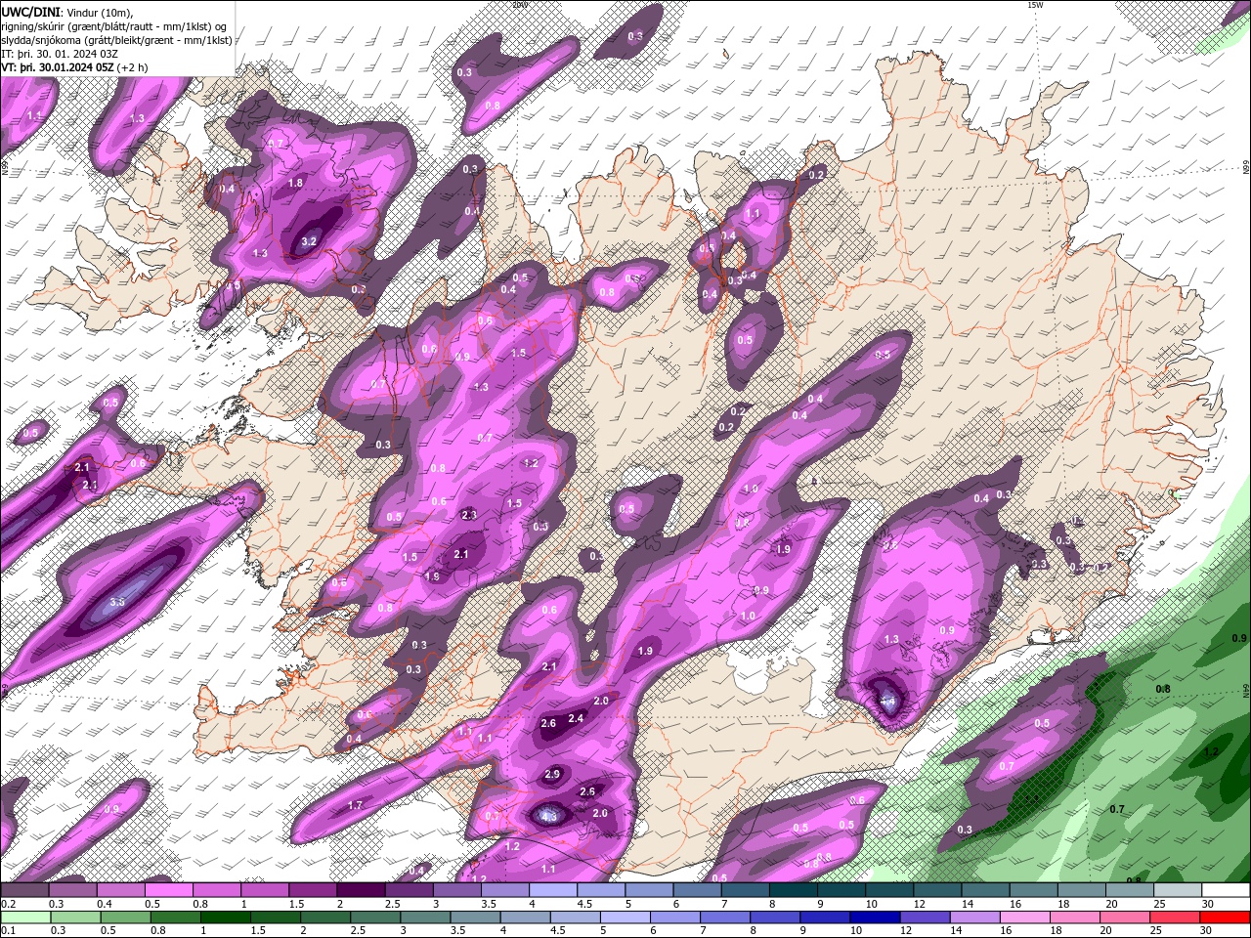Pick upper legend swatch between 0.2 and 0.3
The image size is (1251, 938).
pos(23,890)
